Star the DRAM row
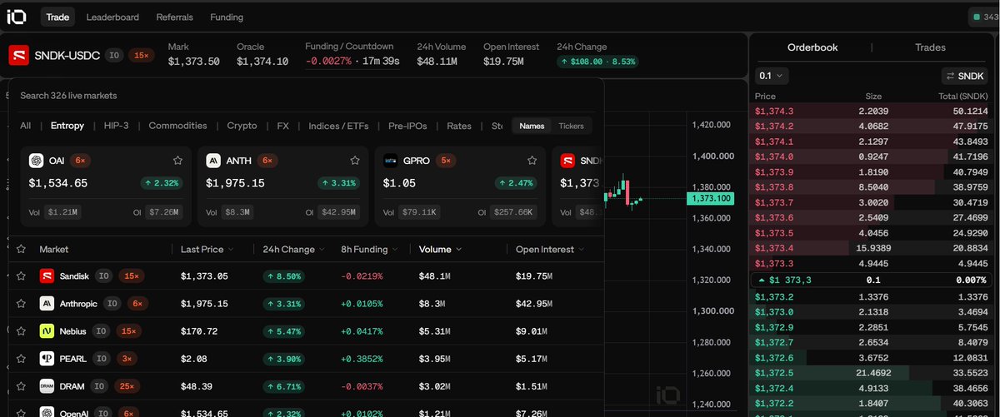The height and width of the screenshot is (417, 1000). tap(21, 386)
